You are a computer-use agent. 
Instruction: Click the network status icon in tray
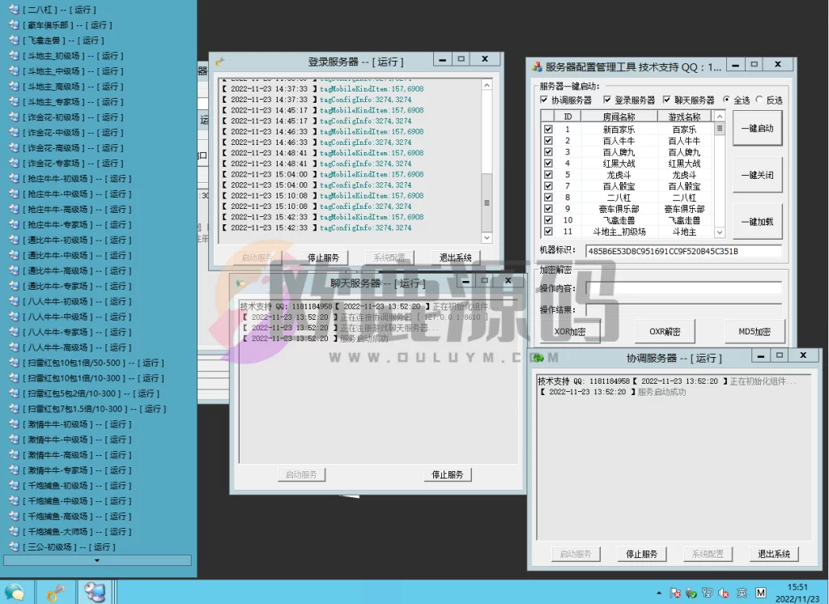click(x=707, y=592)
